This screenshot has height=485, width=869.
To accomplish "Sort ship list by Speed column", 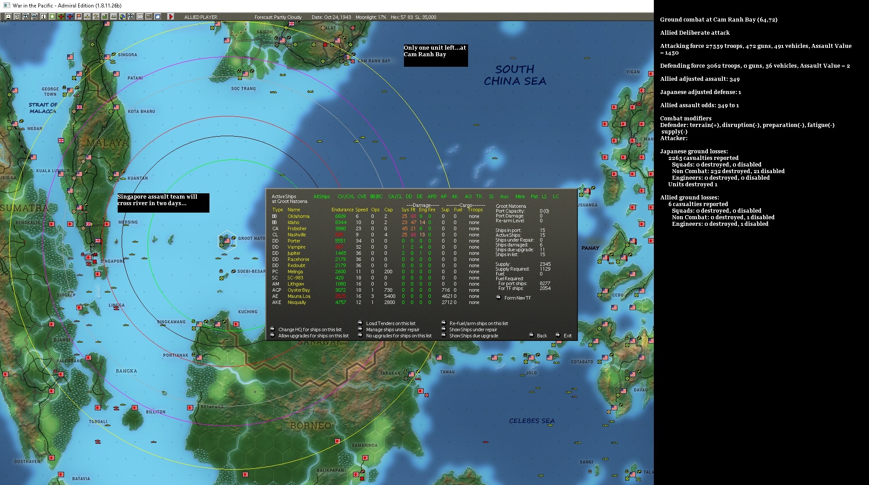I will point(361,210).
